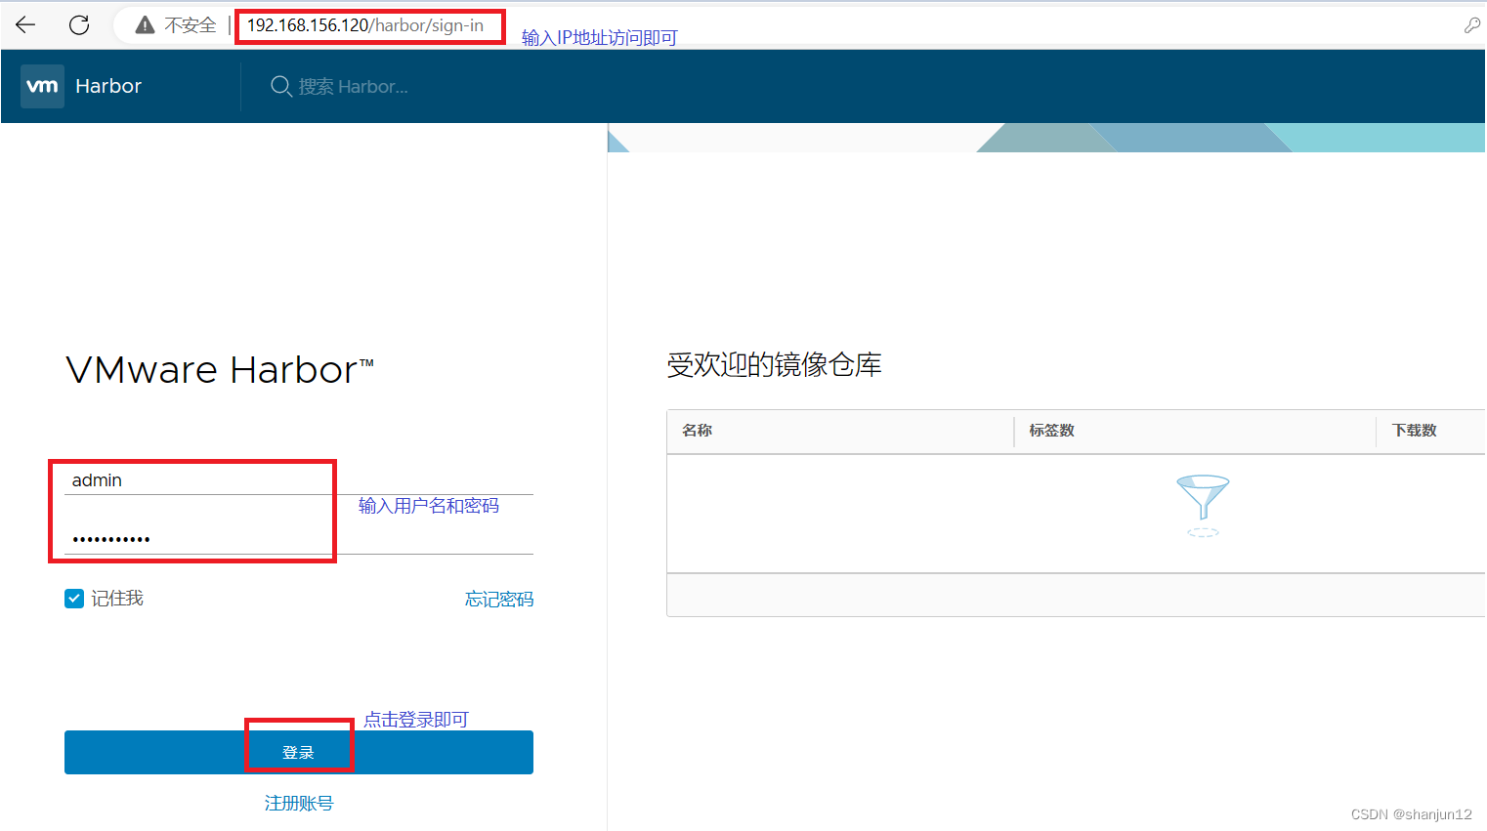Click the empty-list funnel icon
The height and width of the screenshot is (831, 1487).
(1203, 506)
